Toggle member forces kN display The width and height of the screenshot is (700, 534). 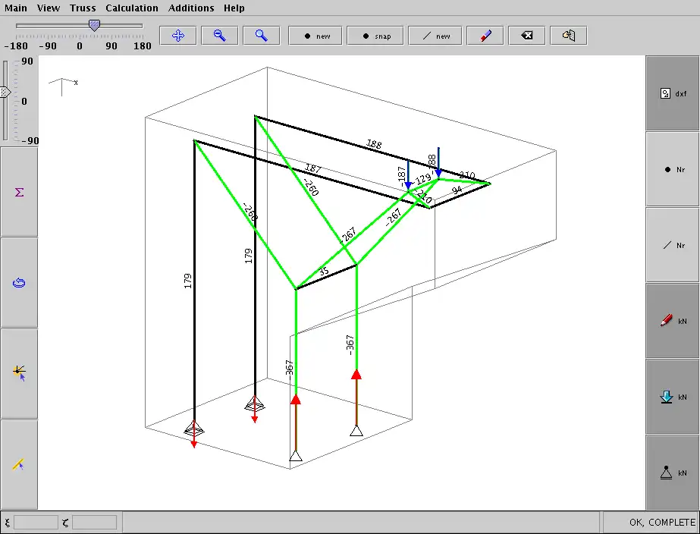tap(673, 321)
